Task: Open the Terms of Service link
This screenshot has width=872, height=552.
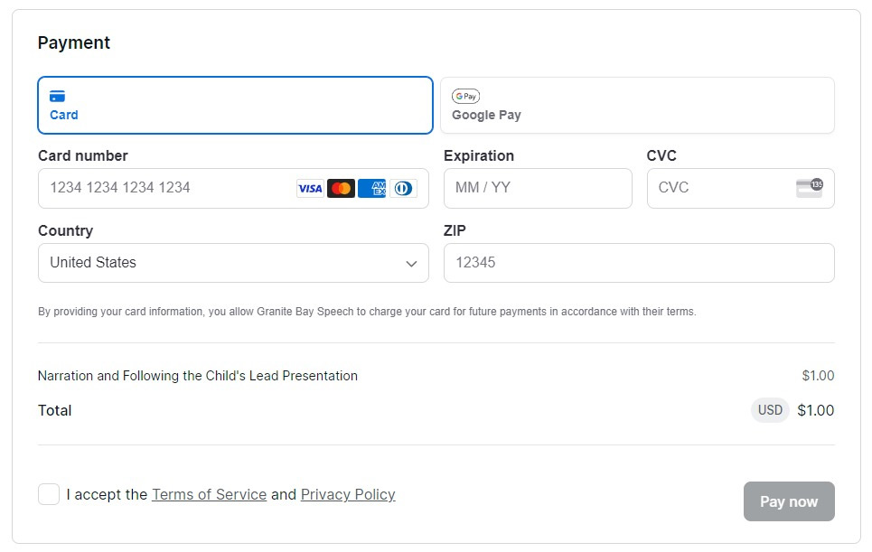Action: 209,494
